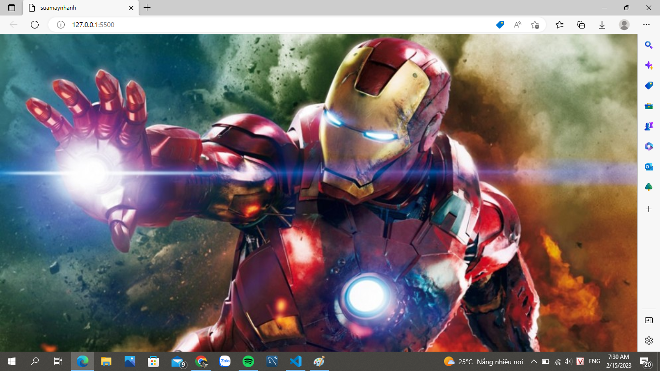This screenshot has width=660, height=371.
Task: Check battery status icon
Action: pos(546,361)
